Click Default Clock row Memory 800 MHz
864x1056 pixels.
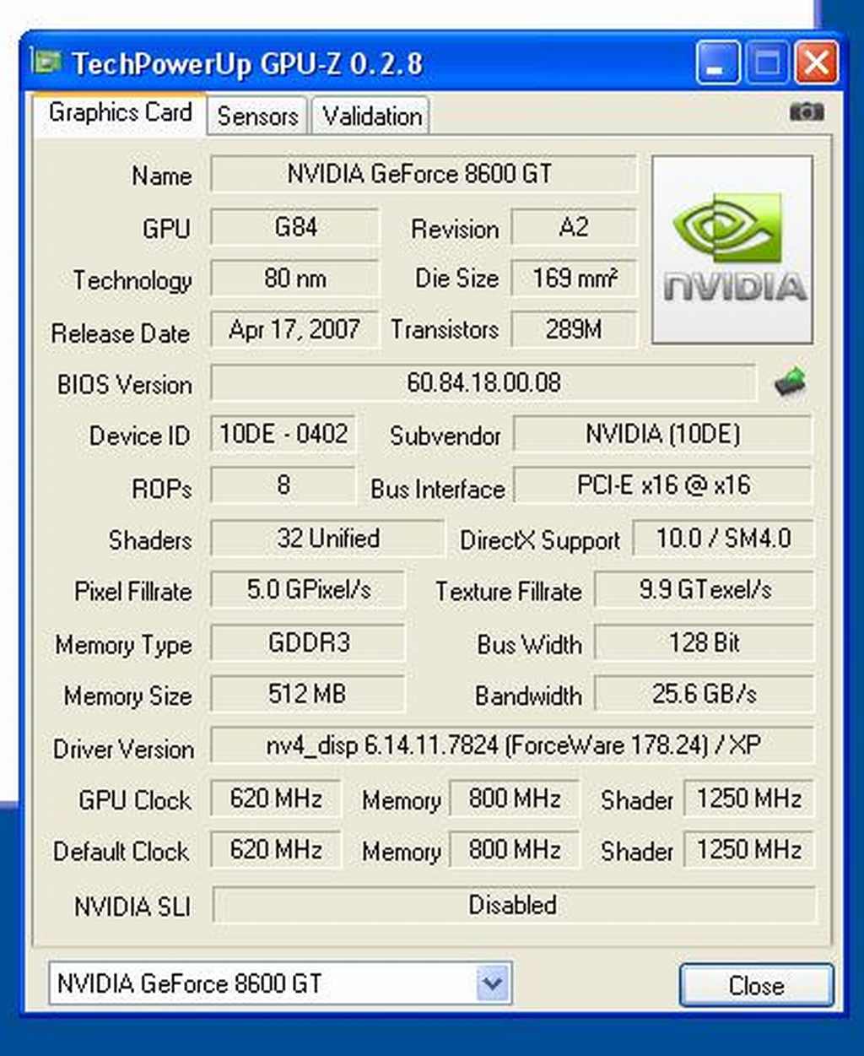(x=515, y=850)
